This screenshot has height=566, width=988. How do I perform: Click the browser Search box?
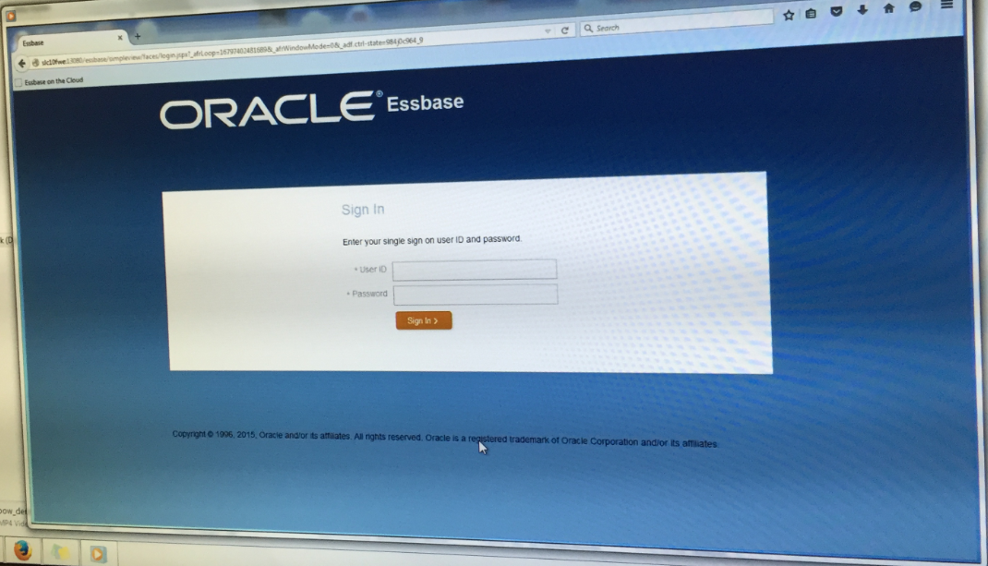(x=676, y=25)
